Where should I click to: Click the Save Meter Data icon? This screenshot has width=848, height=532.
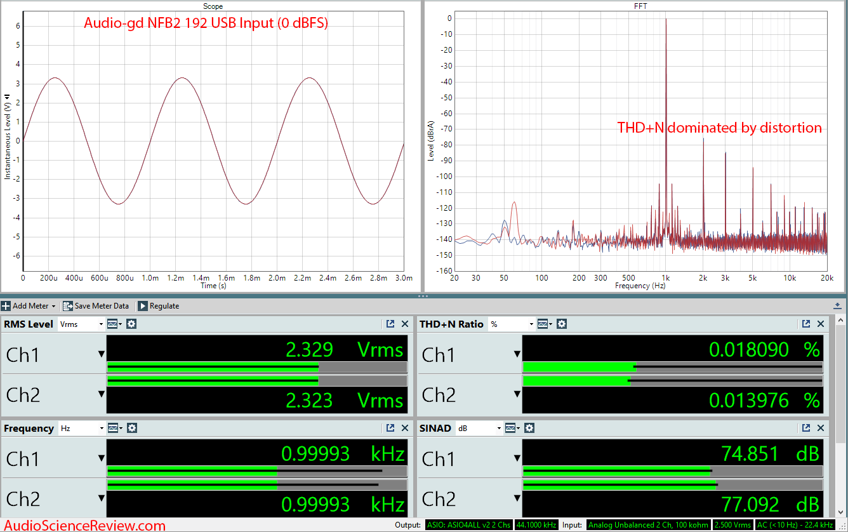click(x=67, y=306)
